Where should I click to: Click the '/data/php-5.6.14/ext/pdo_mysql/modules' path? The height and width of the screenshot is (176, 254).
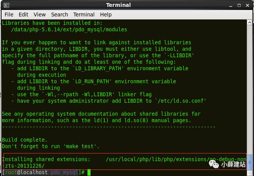(x=69, y=29)
